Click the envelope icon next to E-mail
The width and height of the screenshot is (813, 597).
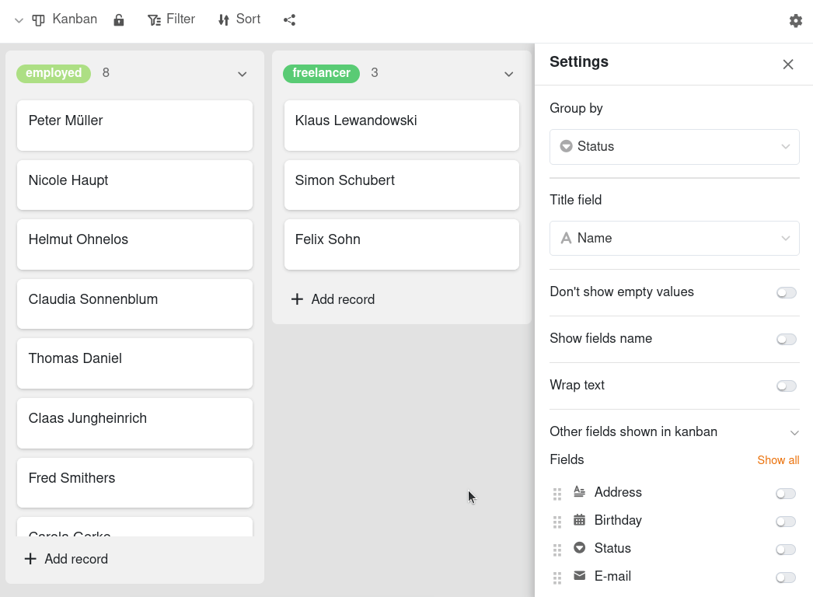click(579, 576)
